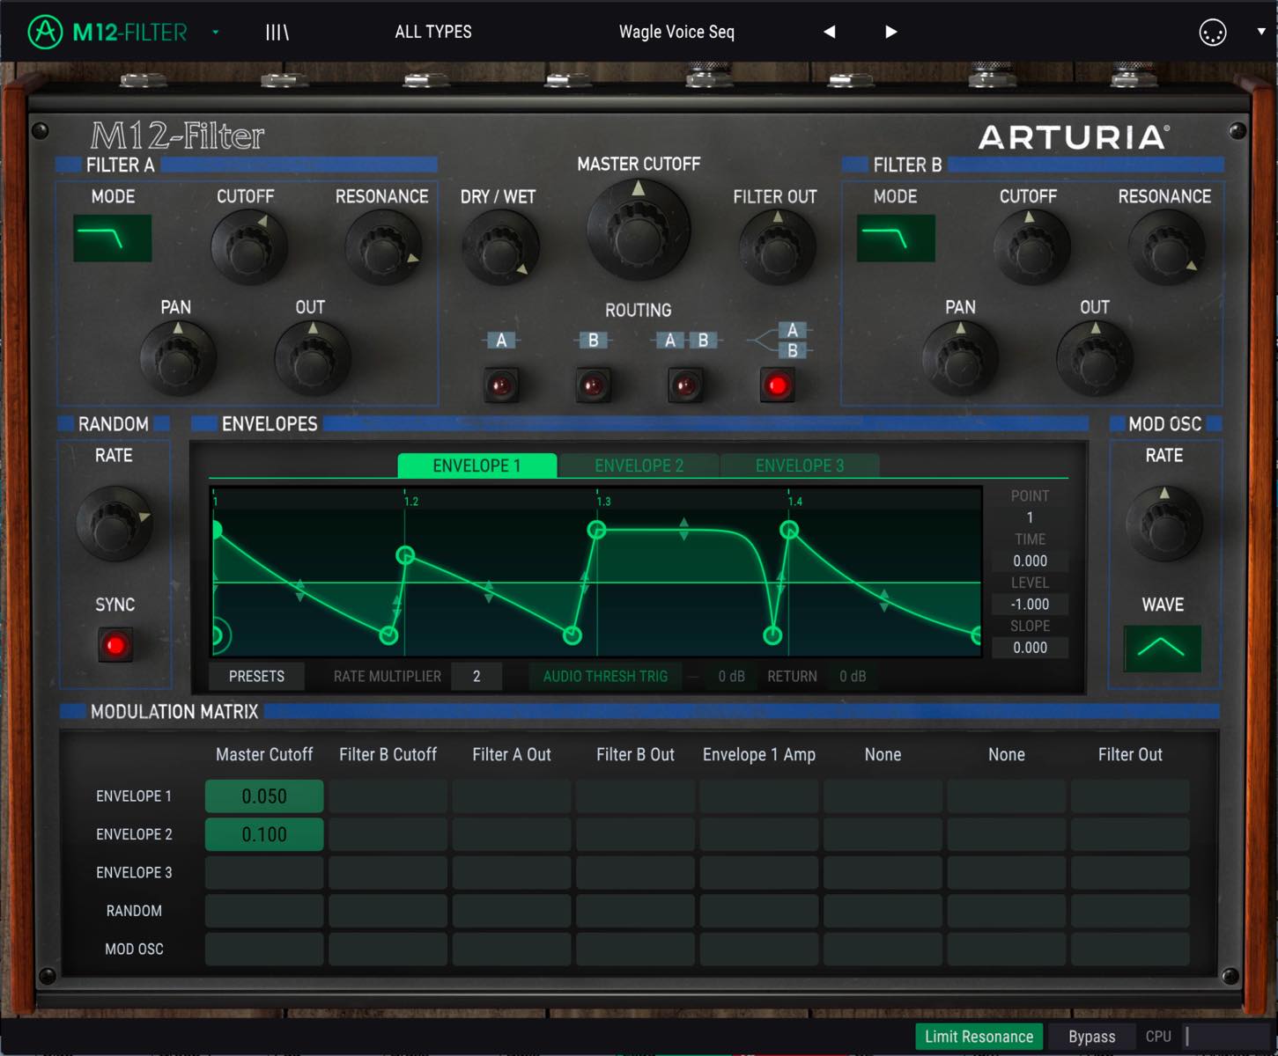
Task: Open envelope PRESETS button
Action: [x=256, y=676]
